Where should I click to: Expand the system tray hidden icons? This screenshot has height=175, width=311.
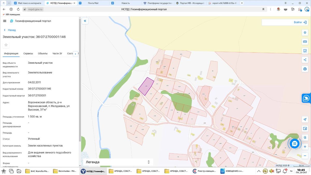258,171
